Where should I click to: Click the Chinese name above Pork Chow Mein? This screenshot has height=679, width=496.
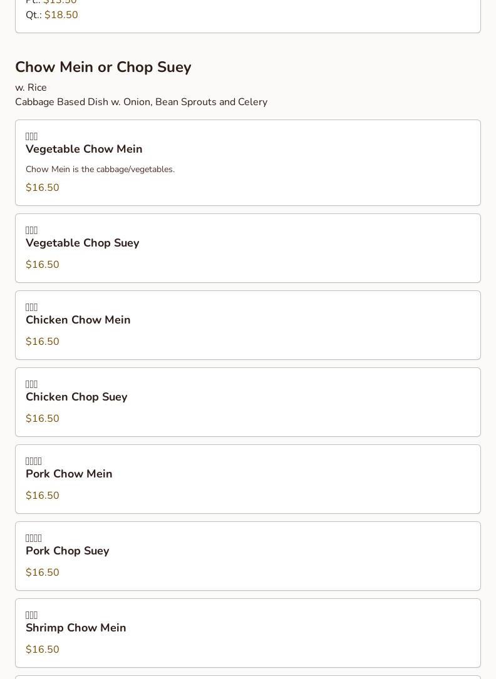tap(34, 461)
